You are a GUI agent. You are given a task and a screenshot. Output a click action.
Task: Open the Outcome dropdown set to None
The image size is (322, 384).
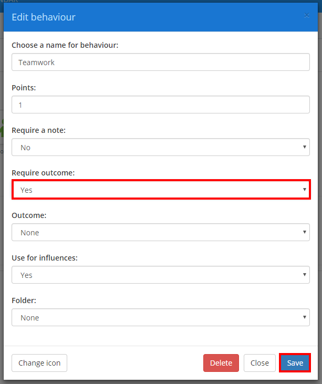click(160, 232)
